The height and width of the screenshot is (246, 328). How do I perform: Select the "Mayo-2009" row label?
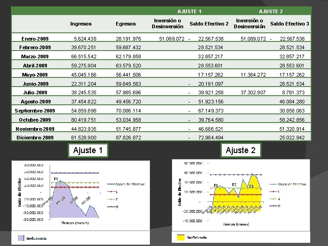[x=35, y=75]
